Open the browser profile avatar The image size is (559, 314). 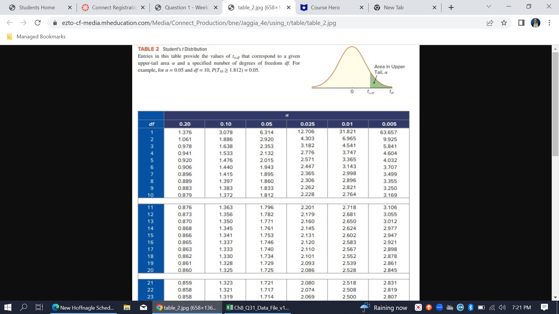536,23
